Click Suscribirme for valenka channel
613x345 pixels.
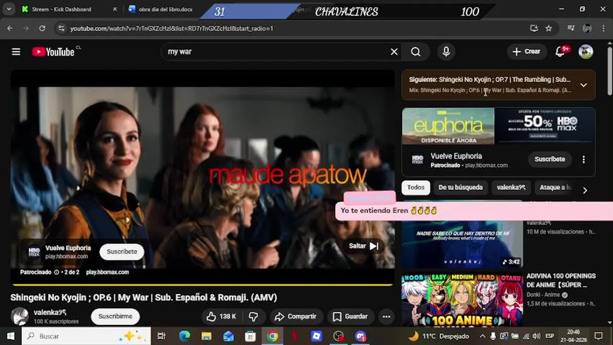pyautogui.click(x=115, y=316)
